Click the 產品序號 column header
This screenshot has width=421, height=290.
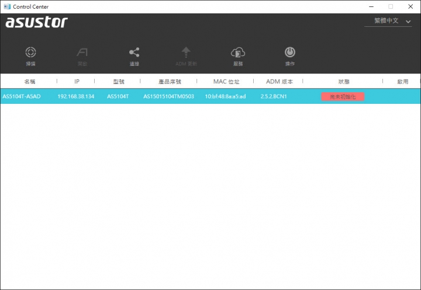point(170,82)
